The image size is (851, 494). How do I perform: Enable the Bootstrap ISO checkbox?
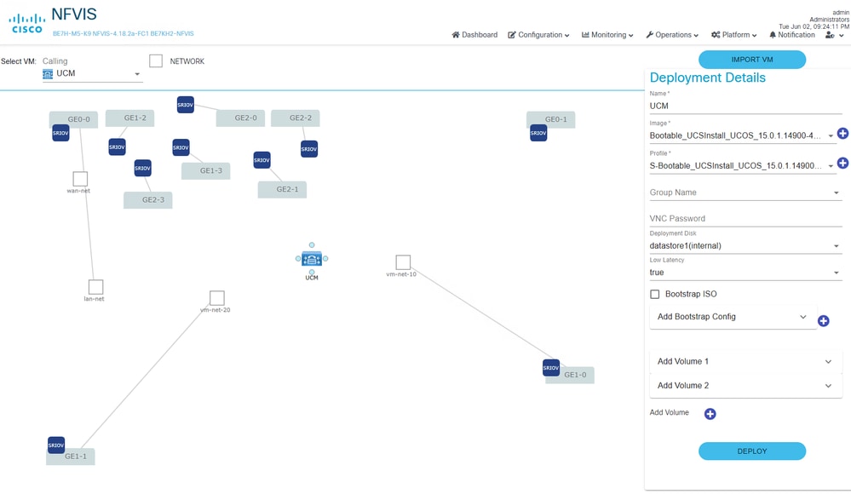tap(655, 294)
